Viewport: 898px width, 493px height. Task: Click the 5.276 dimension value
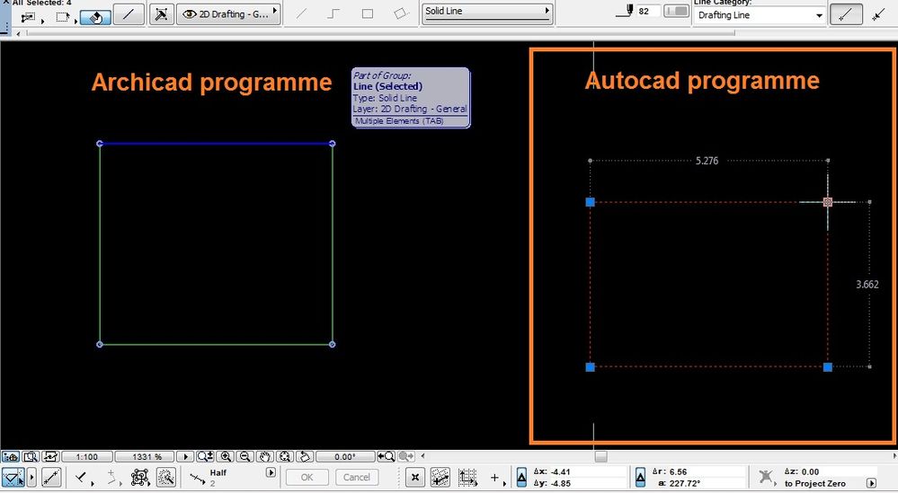[707, 161]
